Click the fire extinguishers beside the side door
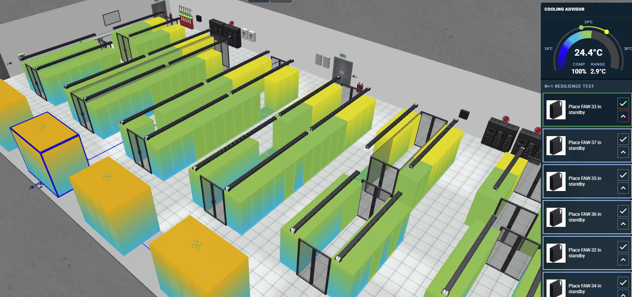Viewport: 632px width, 297px height. (360, 87)
